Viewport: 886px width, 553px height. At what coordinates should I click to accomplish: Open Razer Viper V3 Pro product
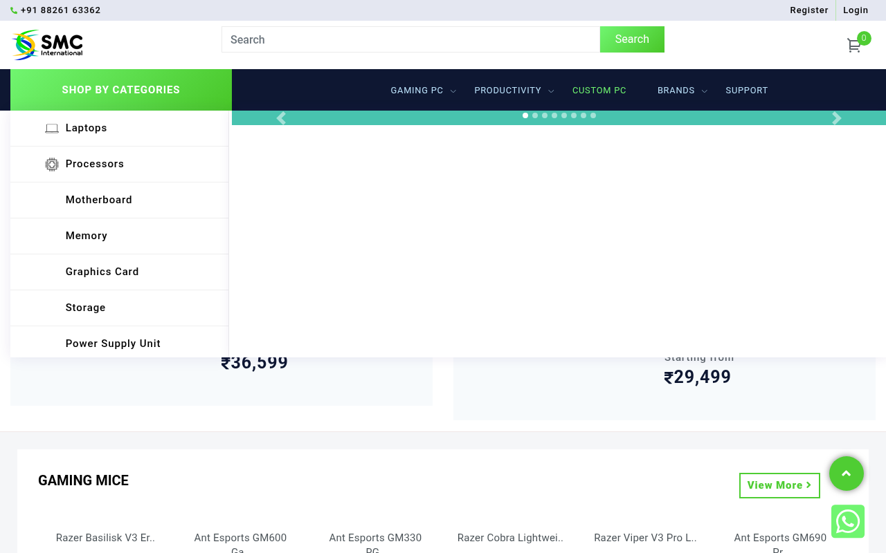[645, 538]
